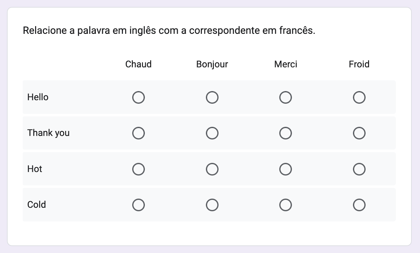
Task: Choose Froid for the Thank you row
Action: pos(359,133)
